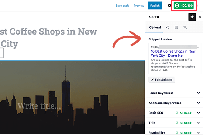Pin AIOSEO sidebar with star icon
This screenshot has width=203, height=135.
click(x=192, y=17)
